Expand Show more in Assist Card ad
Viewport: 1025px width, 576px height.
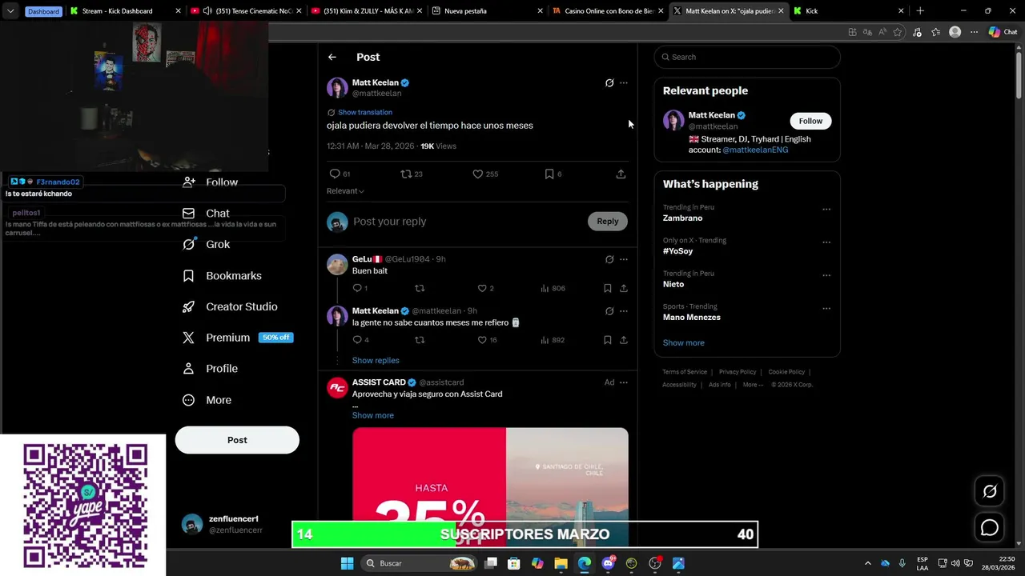[373, 415]
